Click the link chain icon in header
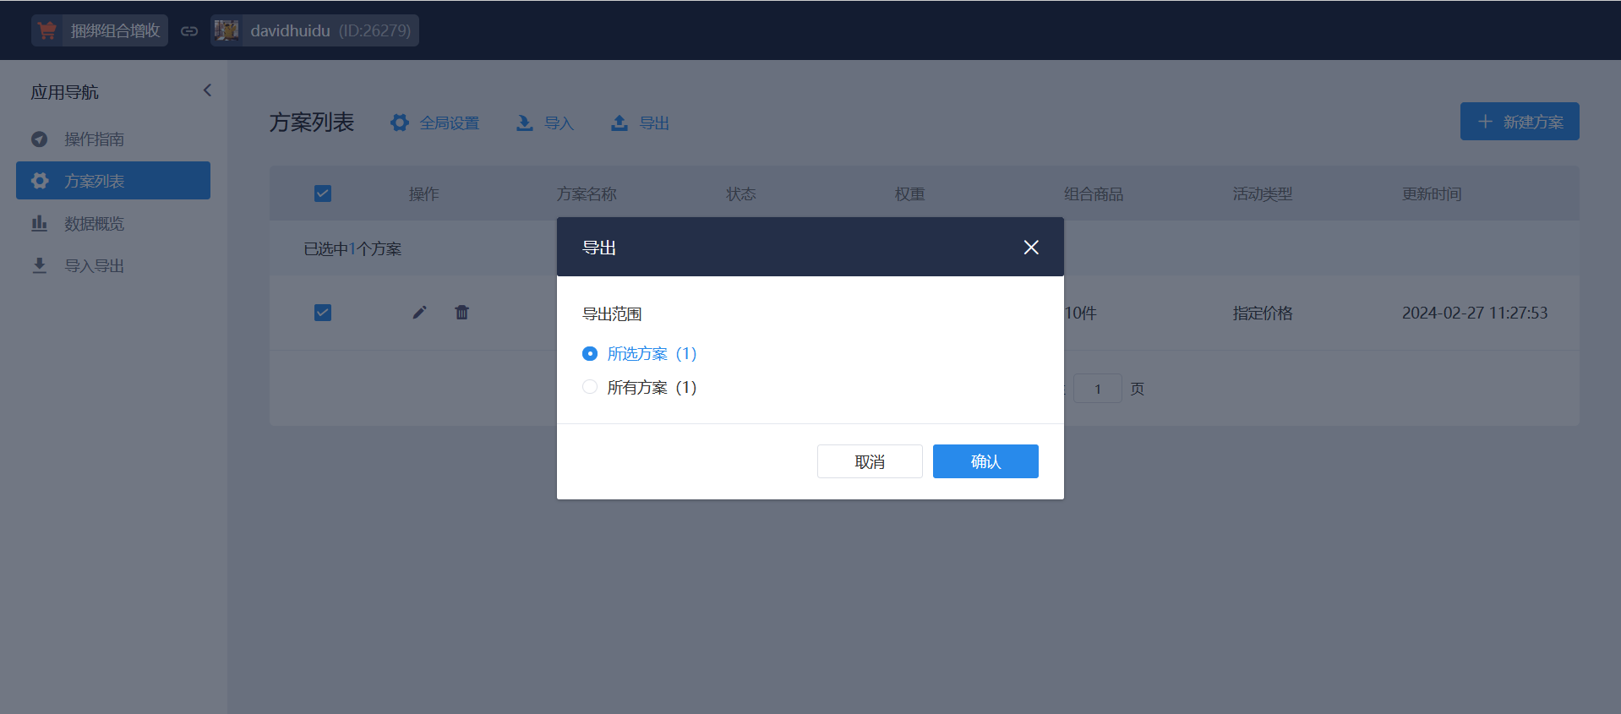1621x714 pixels. 189,31
